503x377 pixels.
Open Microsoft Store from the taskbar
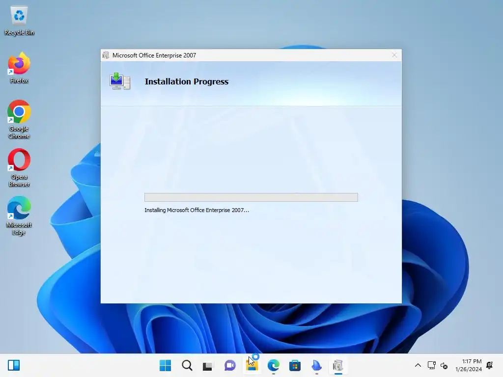click(295, 365)
